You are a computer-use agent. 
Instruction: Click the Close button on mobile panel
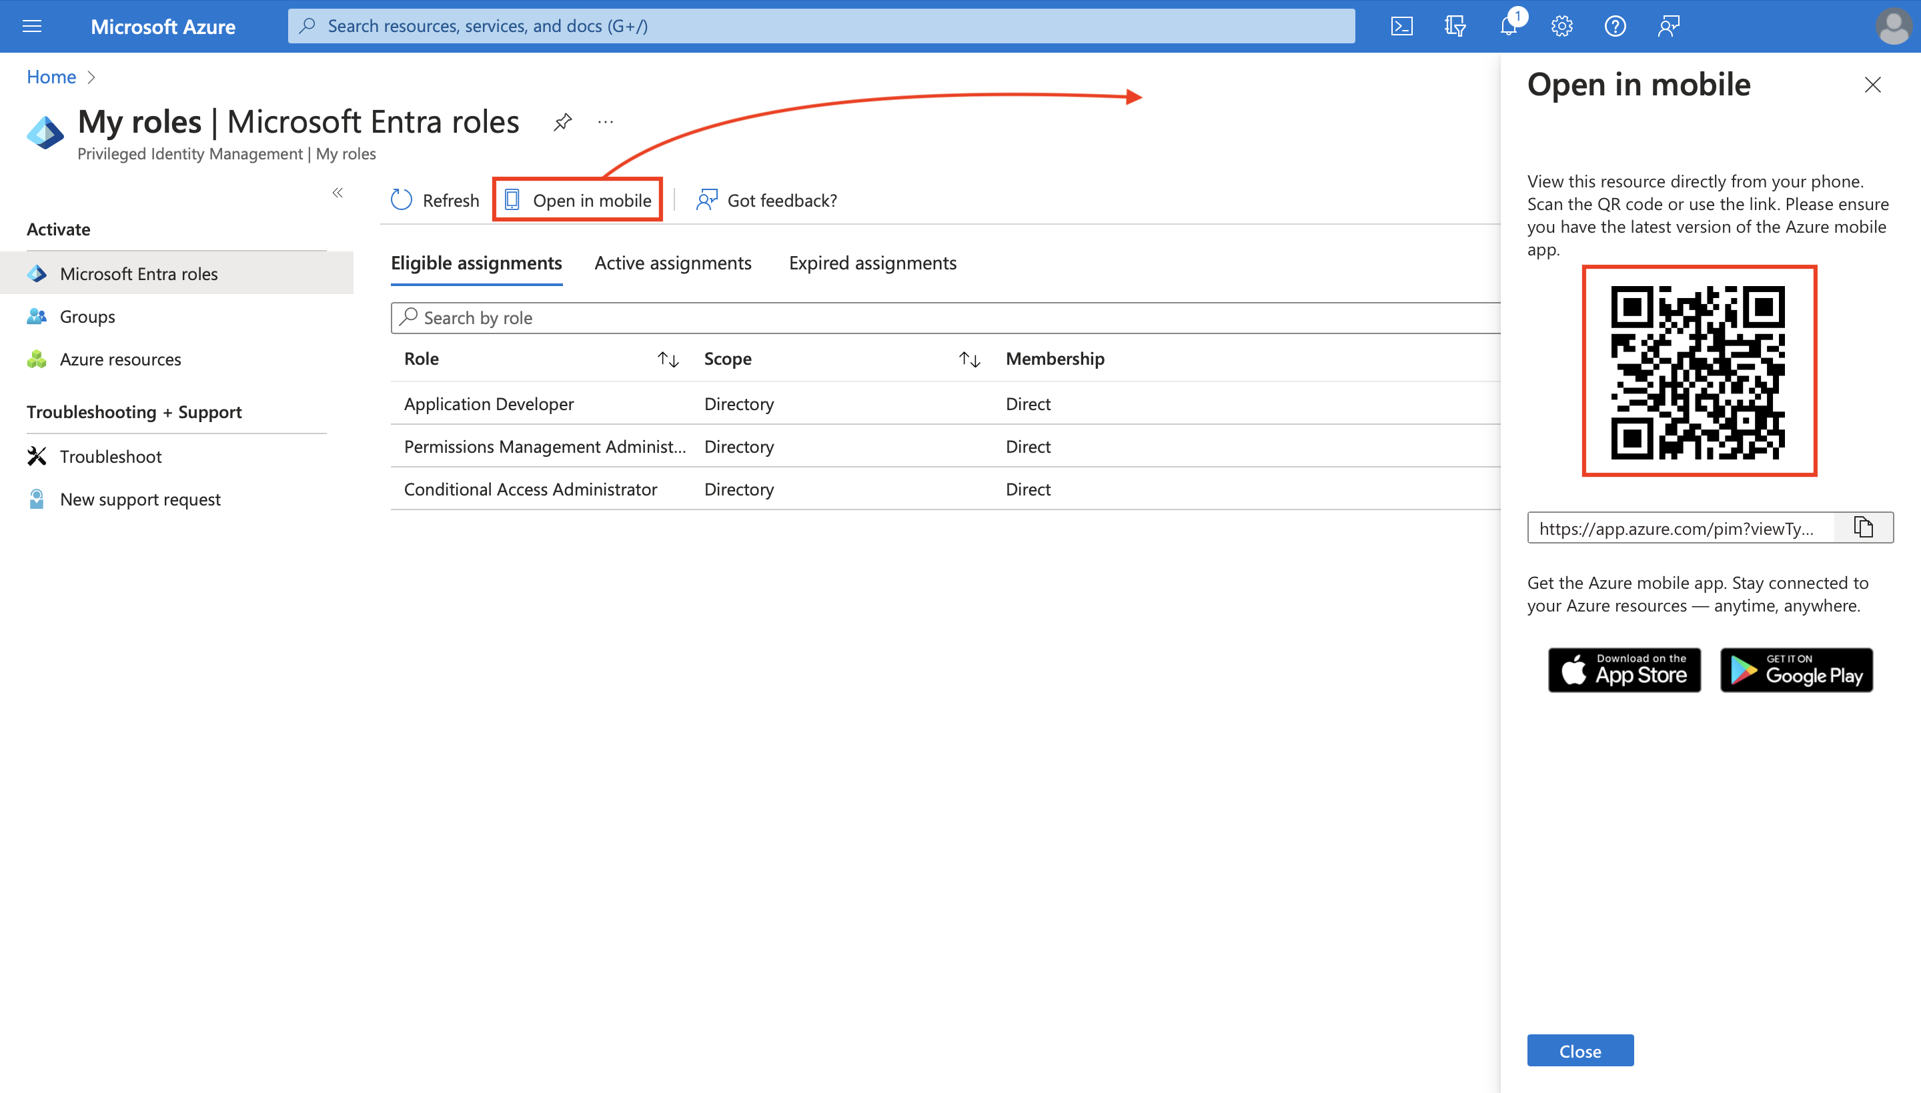pyautogui.click(x=1579, y=1051)
